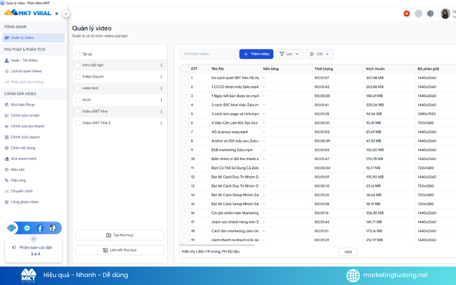Check the Video Douyin folder checkbox
The width and height of the screenshot is (456, 285).
coord(78,77)
